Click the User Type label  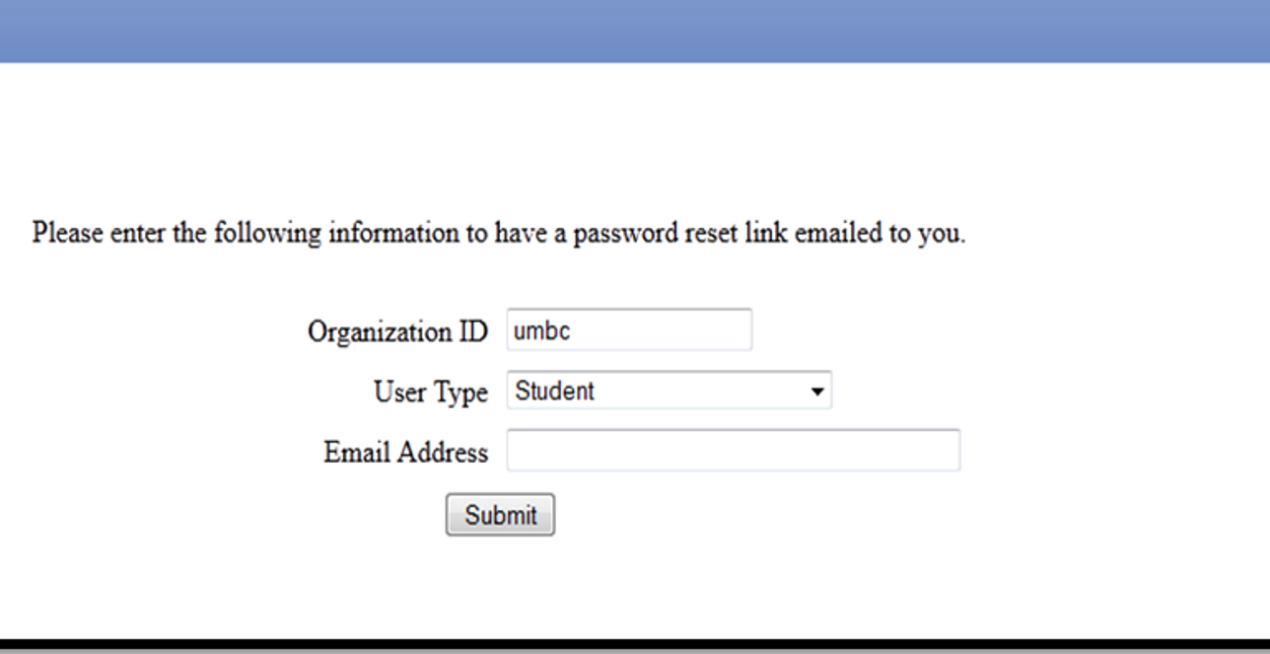click(430, 393)
